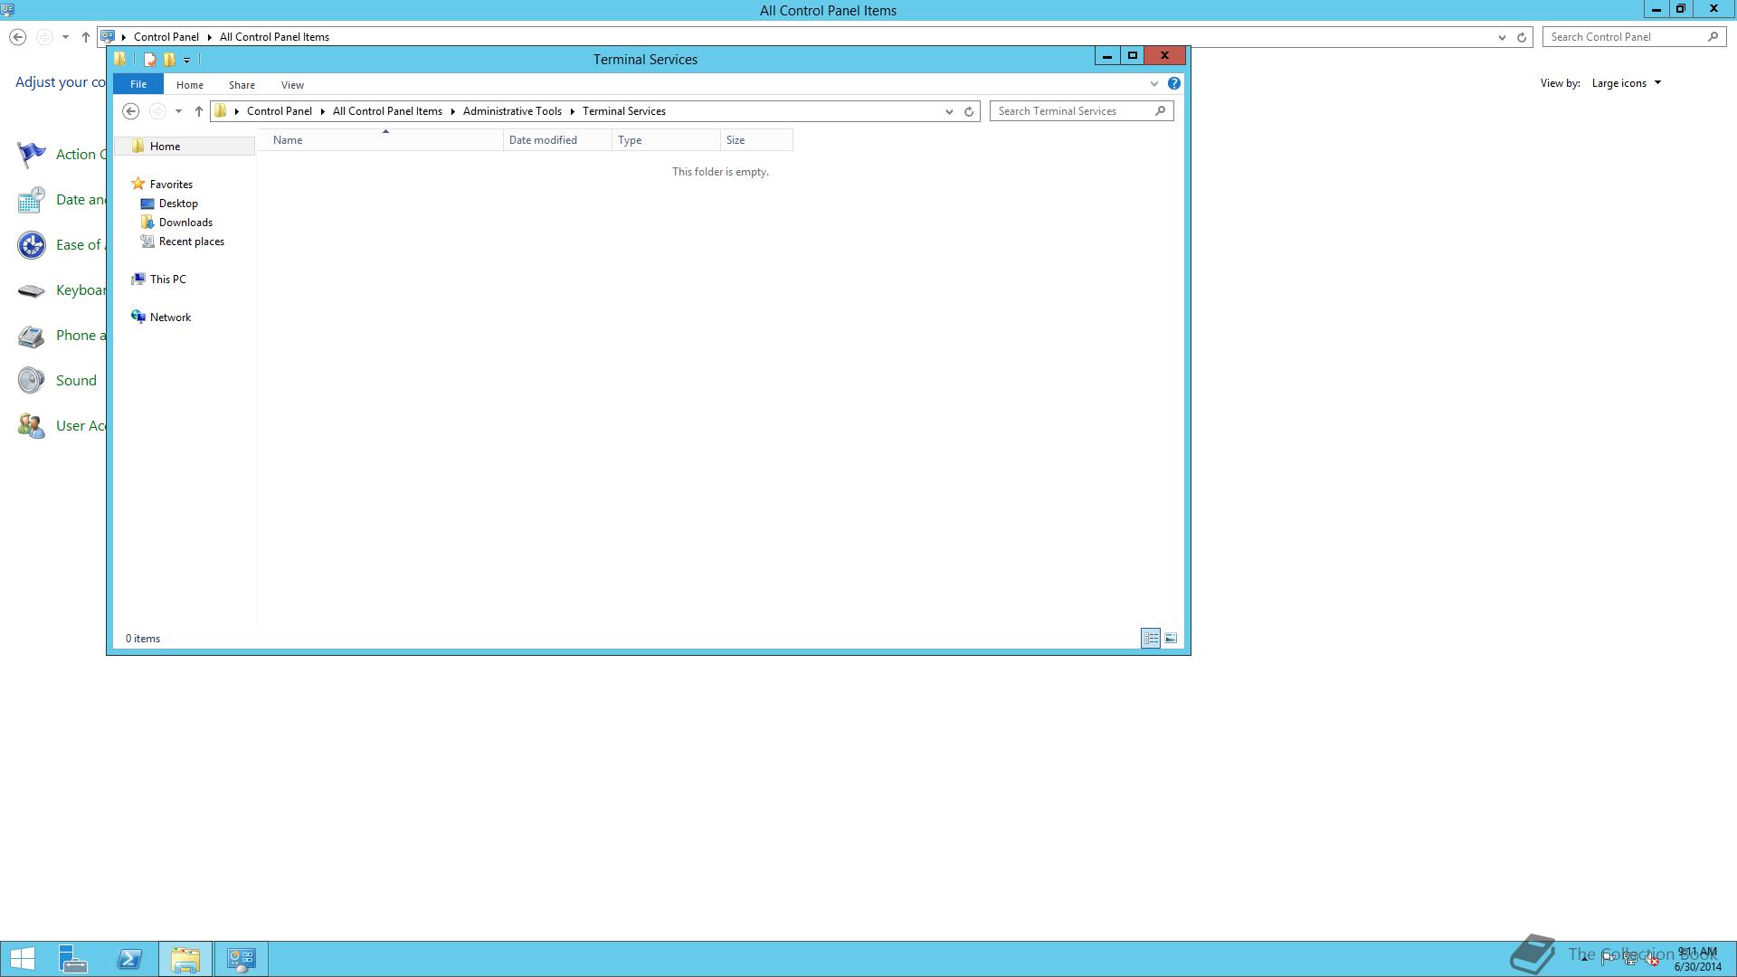Expand the arrow after Administrative Tools breadcrumb

pos(573,111)
